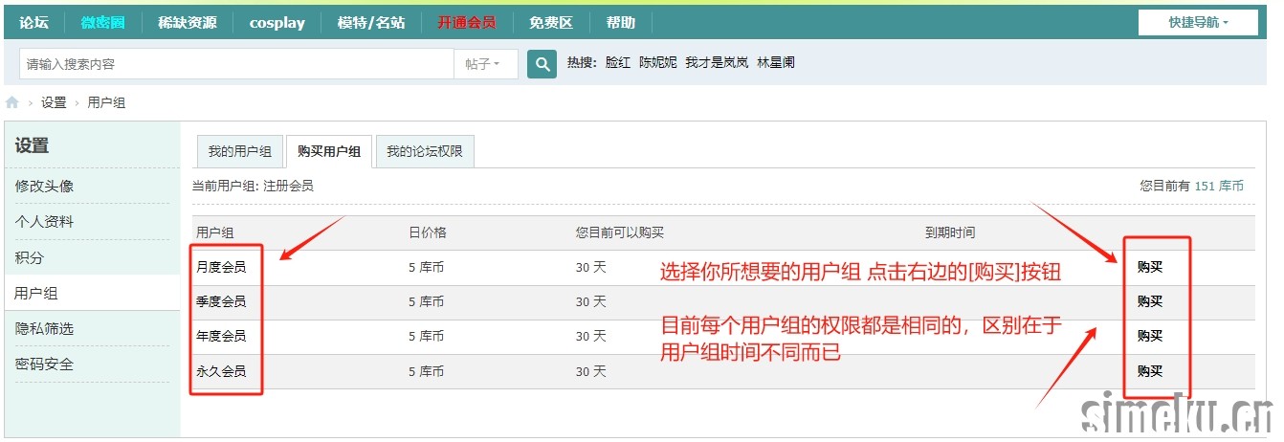Click the 30 天 value for 永久会员
This screenshot has width=1284, height=442.
[x=591, y=371]
